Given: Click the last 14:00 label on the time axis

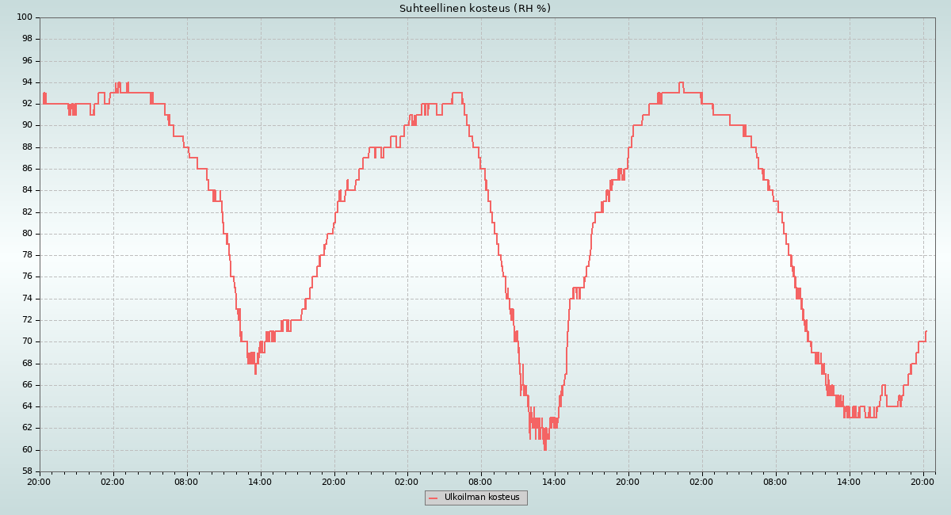Looking at the screenshot, I should [x=849, y=481].
